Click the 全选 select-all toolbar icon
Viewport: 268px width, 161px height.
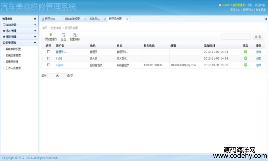(63, 35)
